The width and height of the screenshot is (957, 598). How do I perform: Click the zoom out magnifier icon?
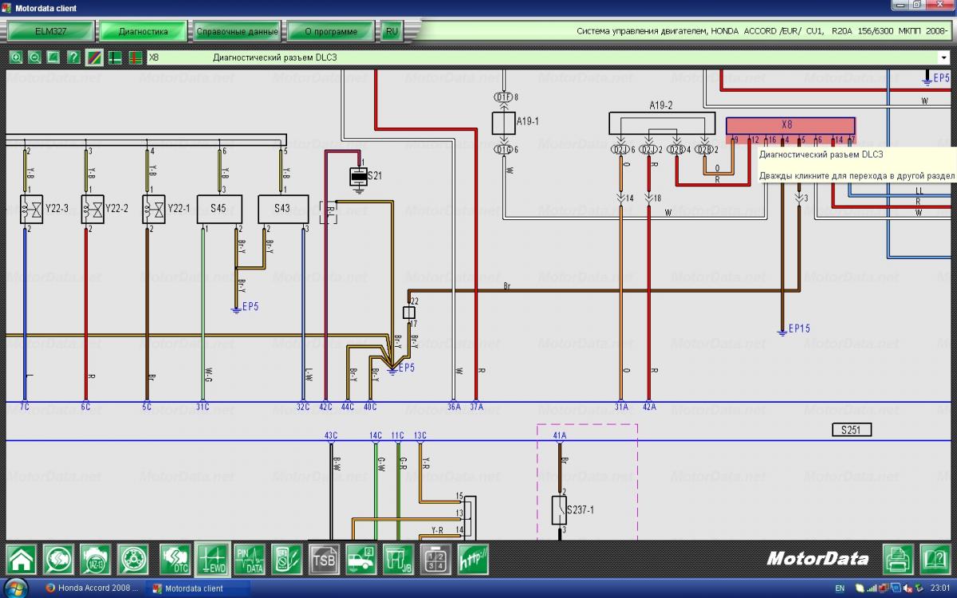[35, 57]
